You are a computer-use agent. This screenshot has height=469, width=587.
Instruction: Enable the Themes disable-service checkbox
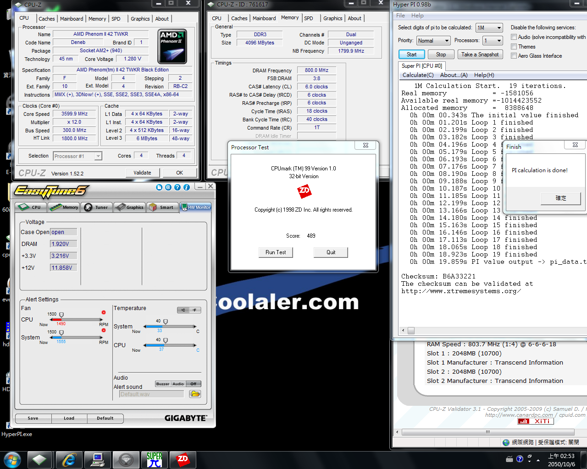coord(514,47)
